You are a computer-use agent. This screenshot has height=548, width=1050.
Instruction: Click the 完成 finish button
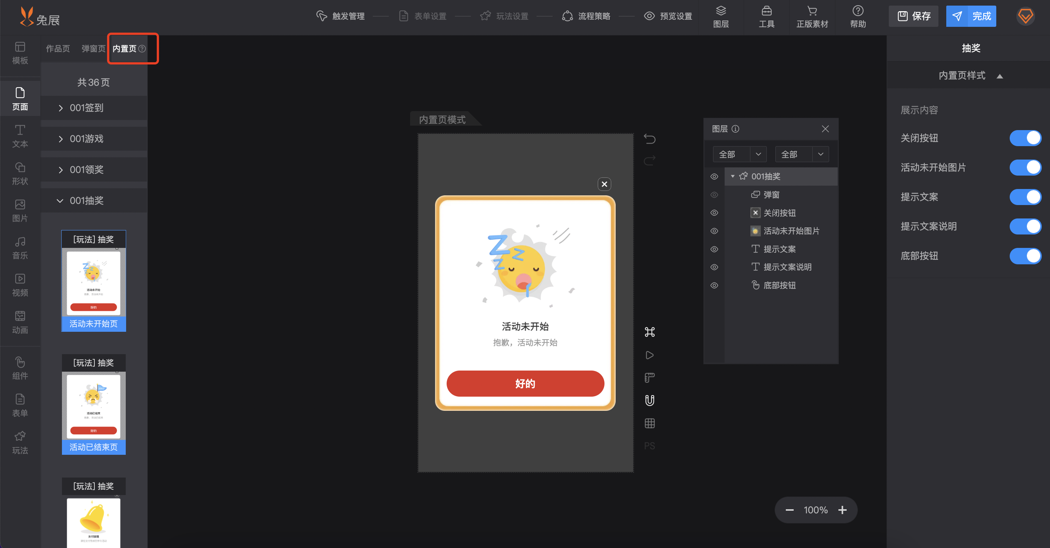pos(971,16)
